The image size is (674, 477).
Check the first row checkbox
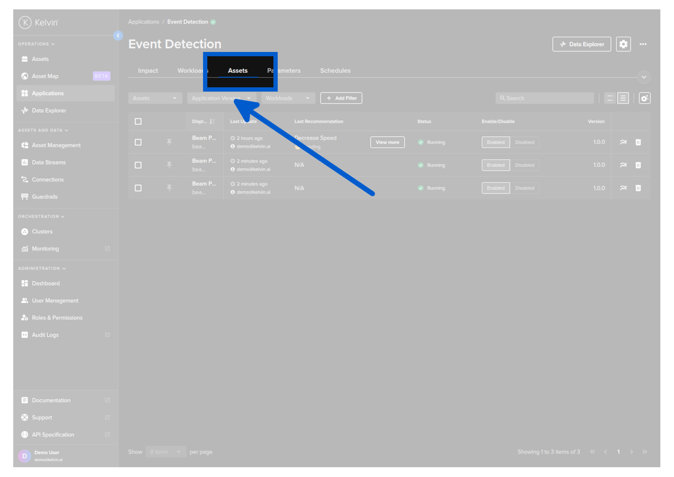138,142
